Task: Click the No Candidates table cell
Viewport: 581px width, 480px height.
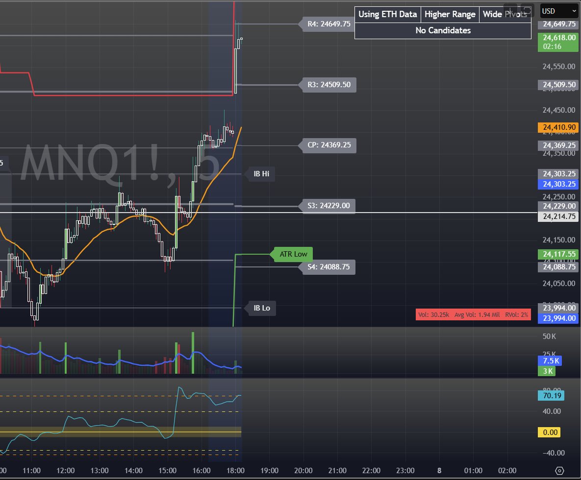Action: click(443, 31)
